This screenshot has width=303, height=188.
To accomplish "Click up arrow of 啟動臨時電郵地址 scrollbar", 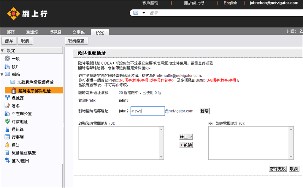I will (161, 129).
